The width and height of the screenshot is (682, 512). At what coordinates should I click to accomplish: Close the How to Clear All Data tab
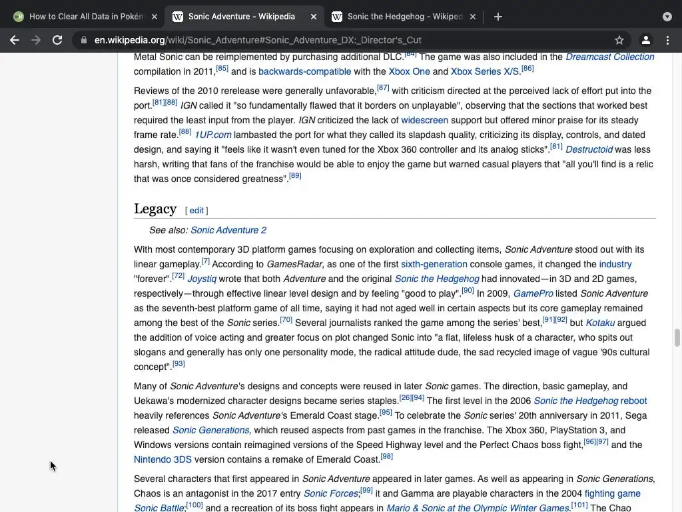point(155,17)
